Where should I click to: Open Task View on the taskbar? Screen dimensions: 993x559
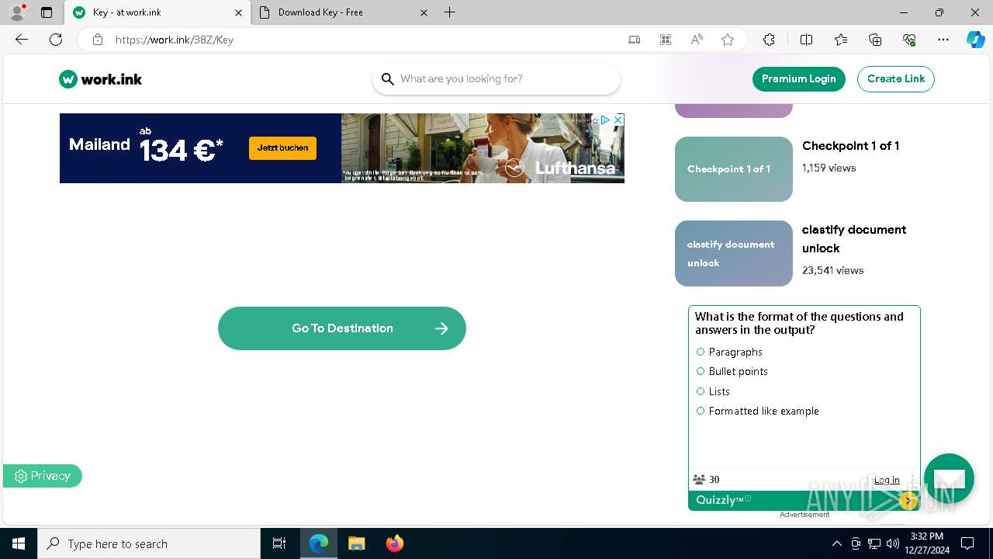coord(279,543)
